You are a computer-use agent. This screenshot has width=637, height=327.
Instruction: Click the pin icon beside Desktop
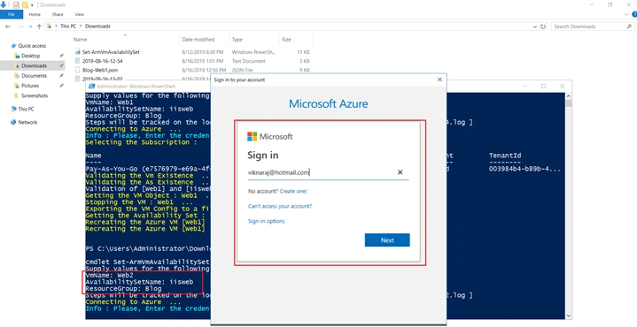61,56
